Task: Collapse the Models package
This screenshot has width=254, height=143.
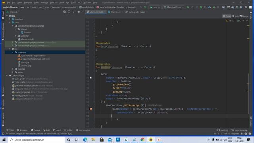Action: [16, 29]
